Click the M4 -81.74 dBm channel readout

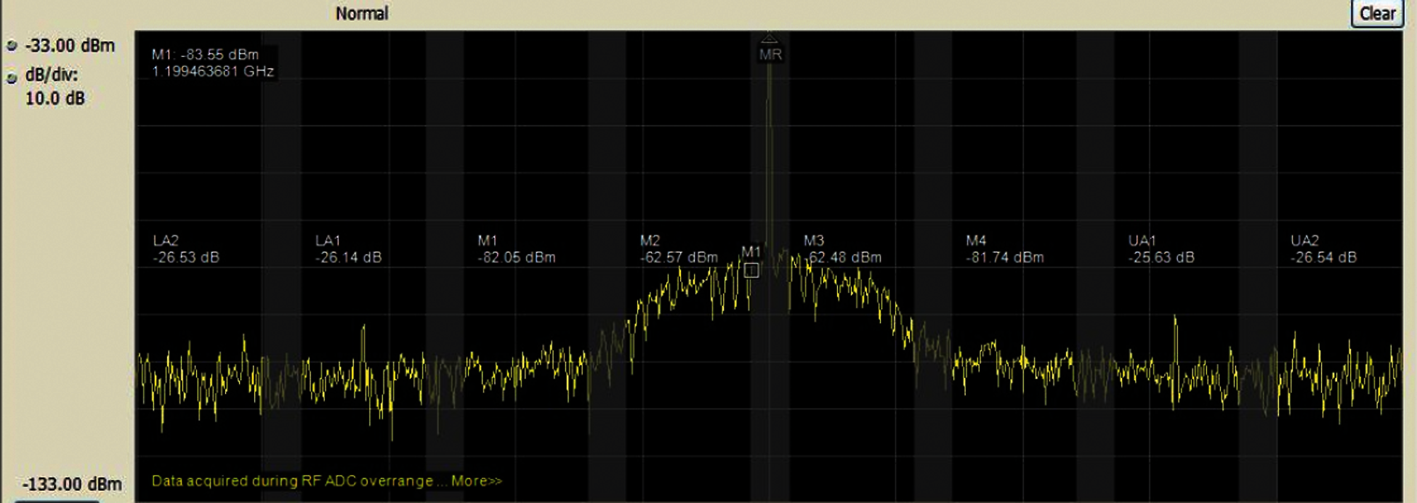coord(1004,249)
